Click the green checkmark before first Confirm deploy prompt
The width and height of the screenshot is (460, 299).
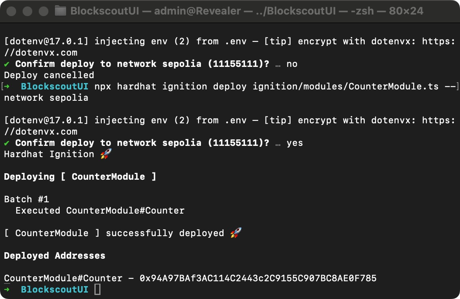click(7, 64)
